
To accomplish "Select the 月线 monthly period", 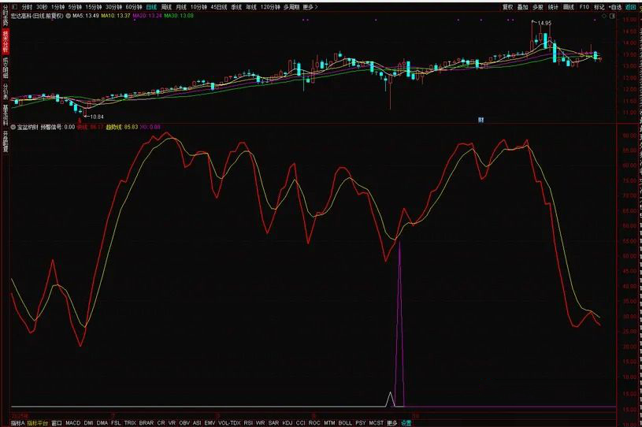I will click(181, 7).
